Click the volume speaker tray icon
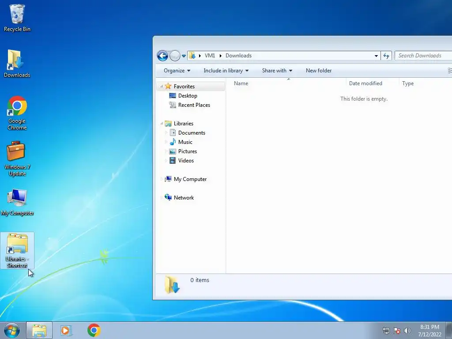Viewport: 452px width, 339px height. [407, 331]
